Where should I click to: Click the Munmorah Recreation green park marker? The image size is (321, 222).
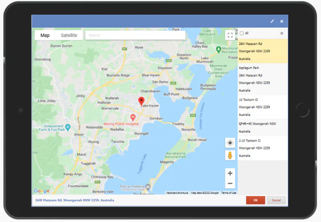pyautogui.click(x=218, y=49)
